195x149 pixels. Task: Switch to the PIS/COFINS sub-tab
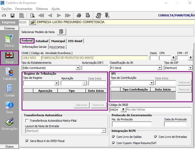coord(57,47)
